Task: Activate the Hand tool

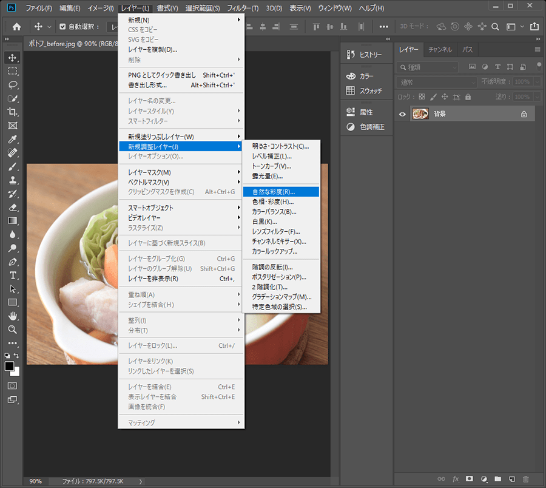Action: (12, 316)
